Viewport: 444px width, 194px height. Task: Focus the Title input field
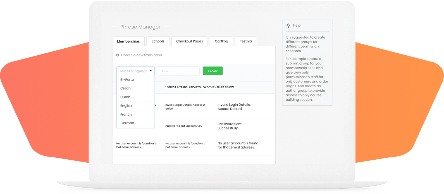click(179, 71)
